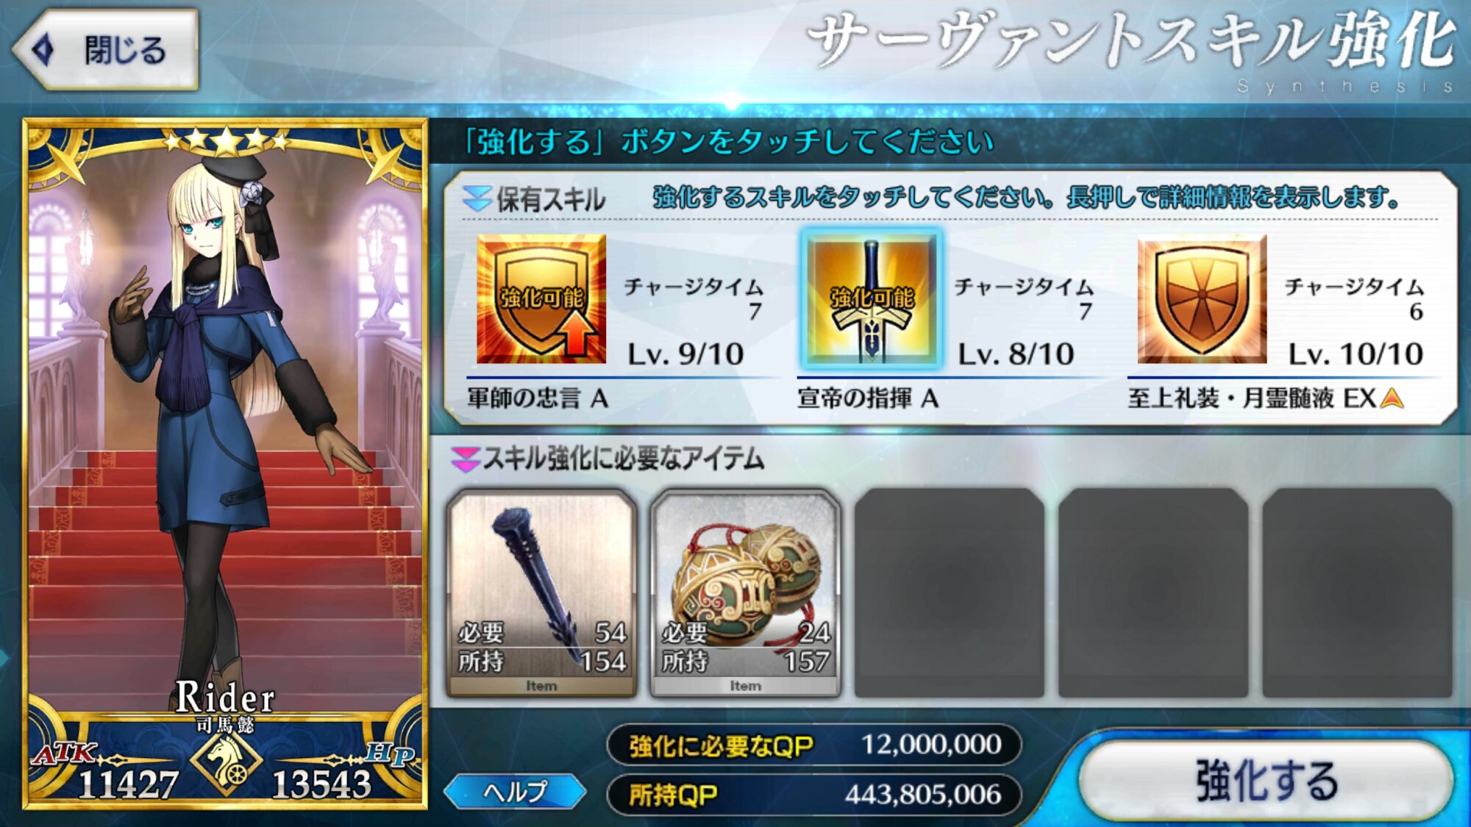Tap the 所持QP balance bar
Screen dimensions: 1471x827
click(814, 795)
